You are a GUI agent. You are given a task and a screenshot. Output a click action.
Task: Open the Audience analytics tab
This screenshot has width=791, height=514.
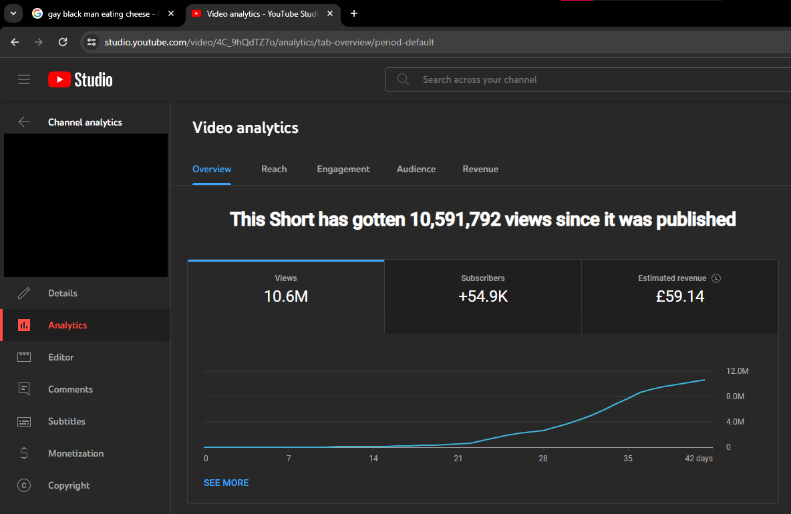point(416,169)
